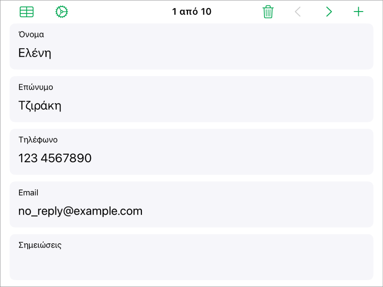Edit the name value Ελένη

pos(35,53)
